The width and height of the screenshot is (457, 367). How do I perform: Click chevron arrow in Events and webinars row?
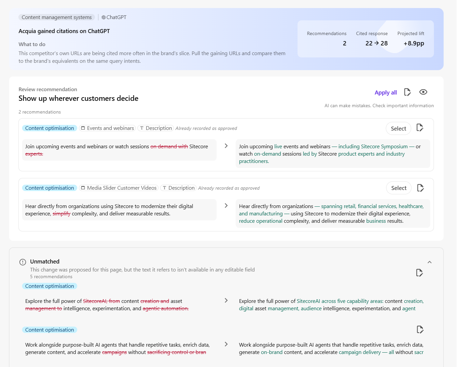226,146
